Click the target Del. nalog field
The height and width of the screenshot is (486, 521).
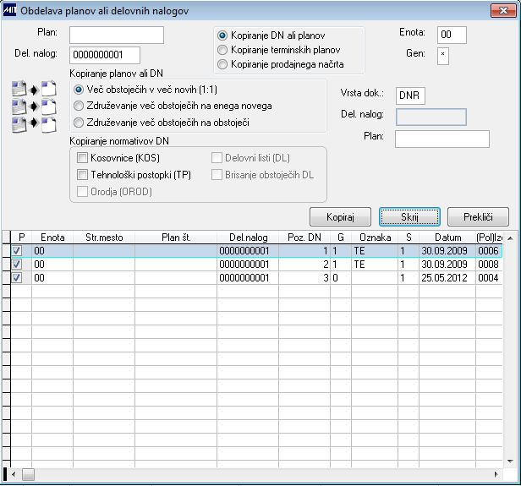[431, 117]
